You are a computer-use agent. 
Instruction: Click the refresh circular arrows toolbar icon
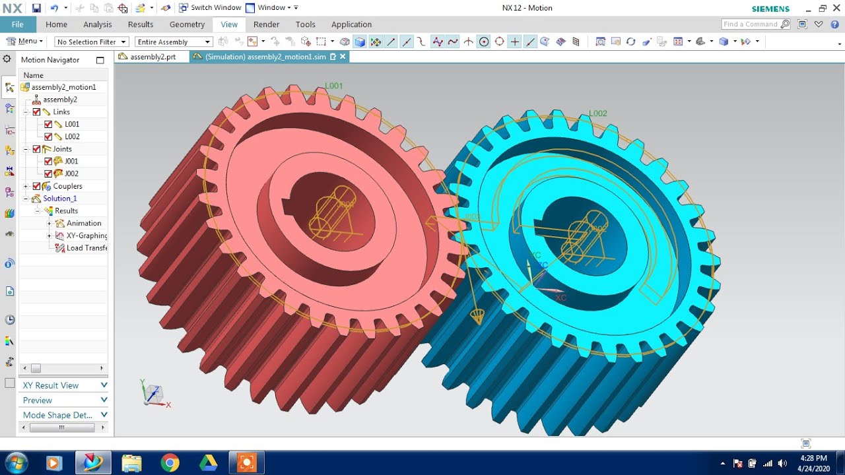pyautogui.click(x=630, y=42)
